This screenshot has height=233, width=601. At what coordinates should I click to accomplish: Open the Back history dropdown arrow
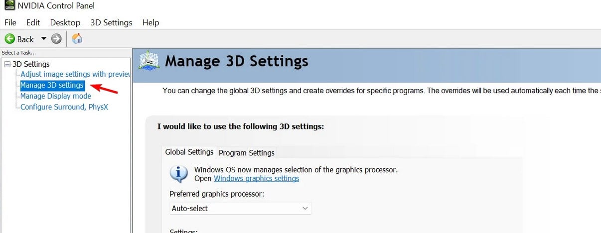click(43, 39)
